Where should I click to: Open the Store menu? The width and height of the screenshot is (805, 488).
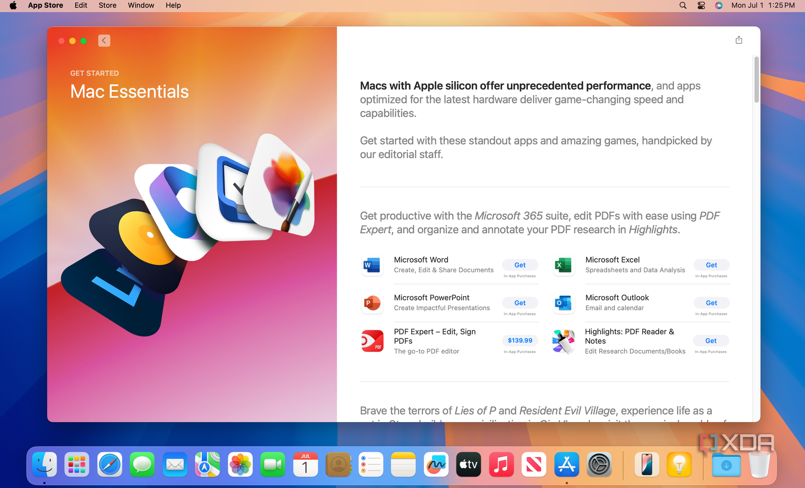click(x=107, y=5)
